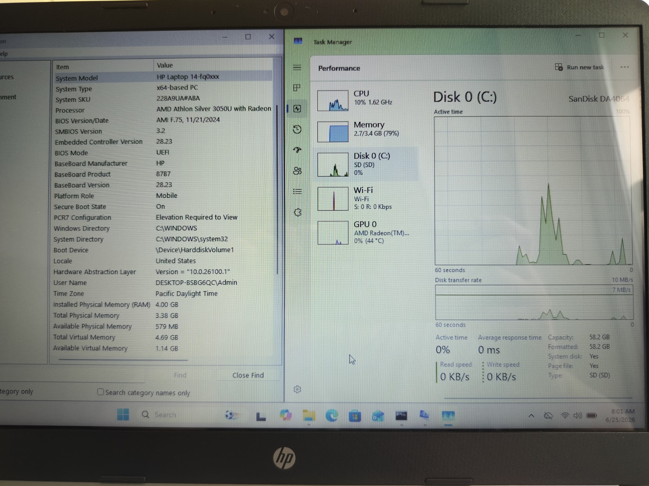Click Disk active time graph
This screenshot has height=486, width=649.
coord(533,191)
